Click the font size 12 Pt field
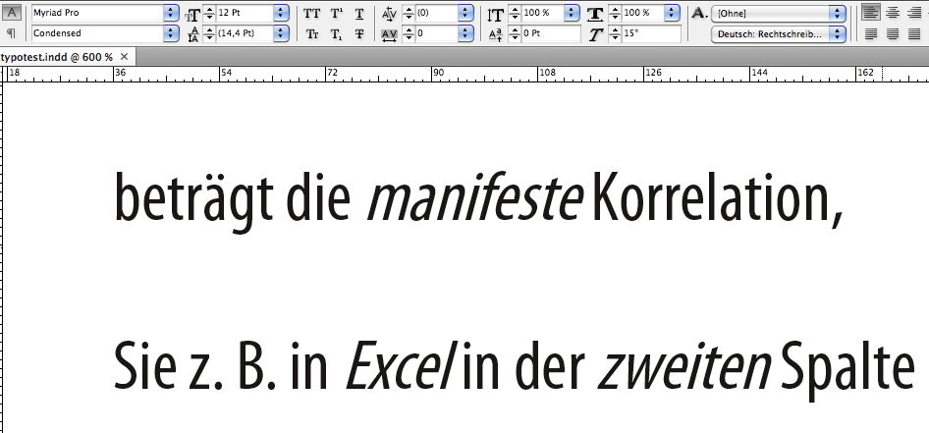 [245, 13]
